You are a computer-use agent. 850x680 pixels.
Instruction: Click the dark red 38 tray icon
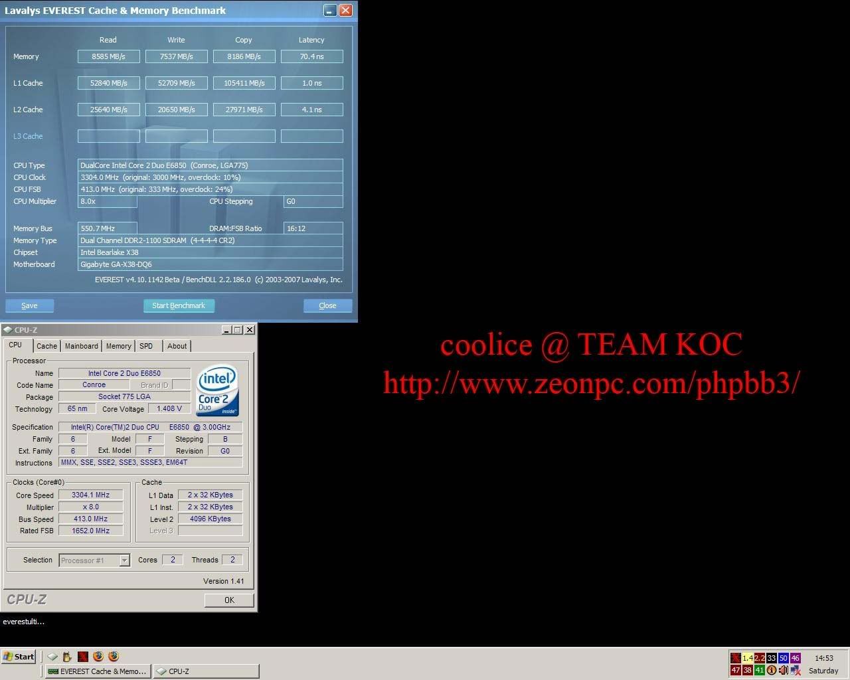tap(748, 670)
